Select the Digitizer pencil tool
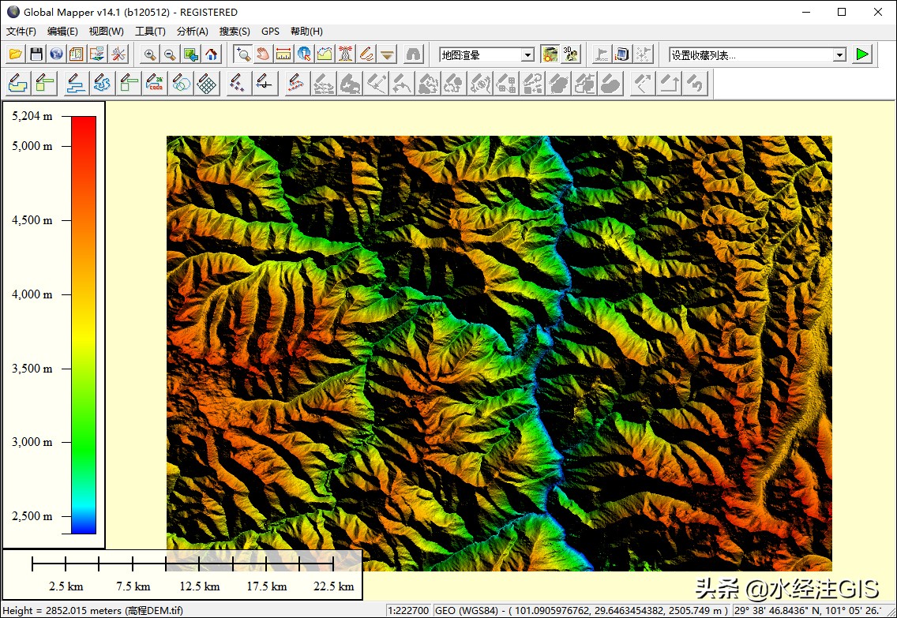897x618 pixels. 366,54
